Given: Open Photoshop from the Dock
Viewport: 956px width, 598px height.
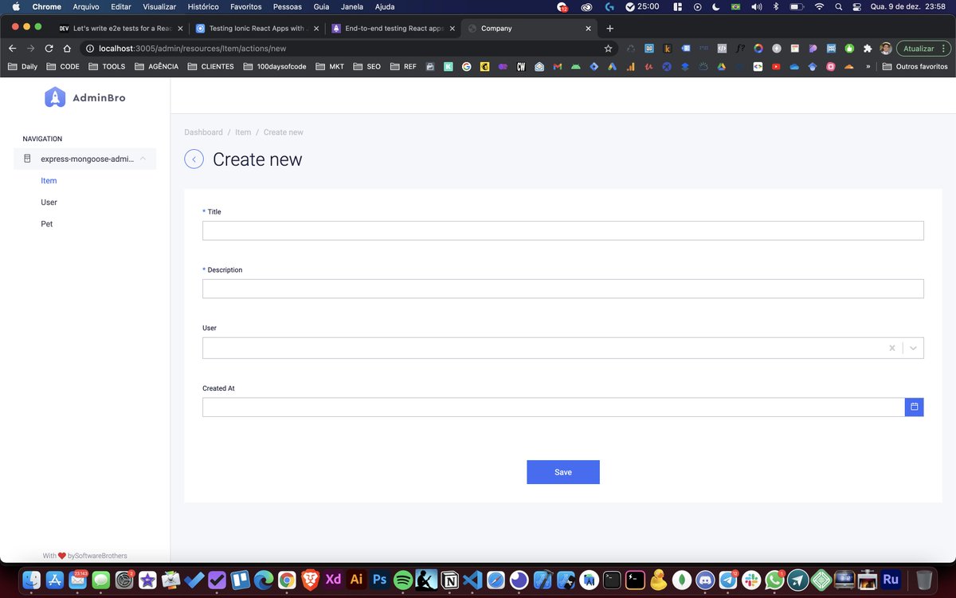Looking at the screenshot, I should click(380, 580).
